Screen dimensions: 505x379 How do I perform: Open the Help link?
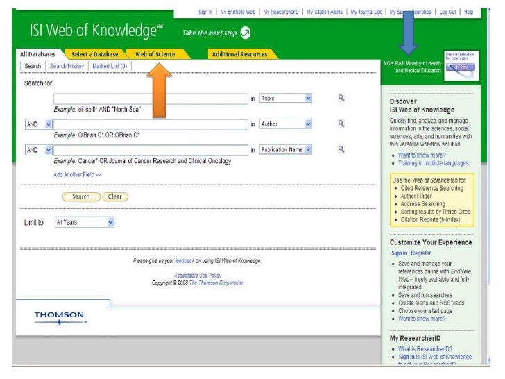point(469,12)
